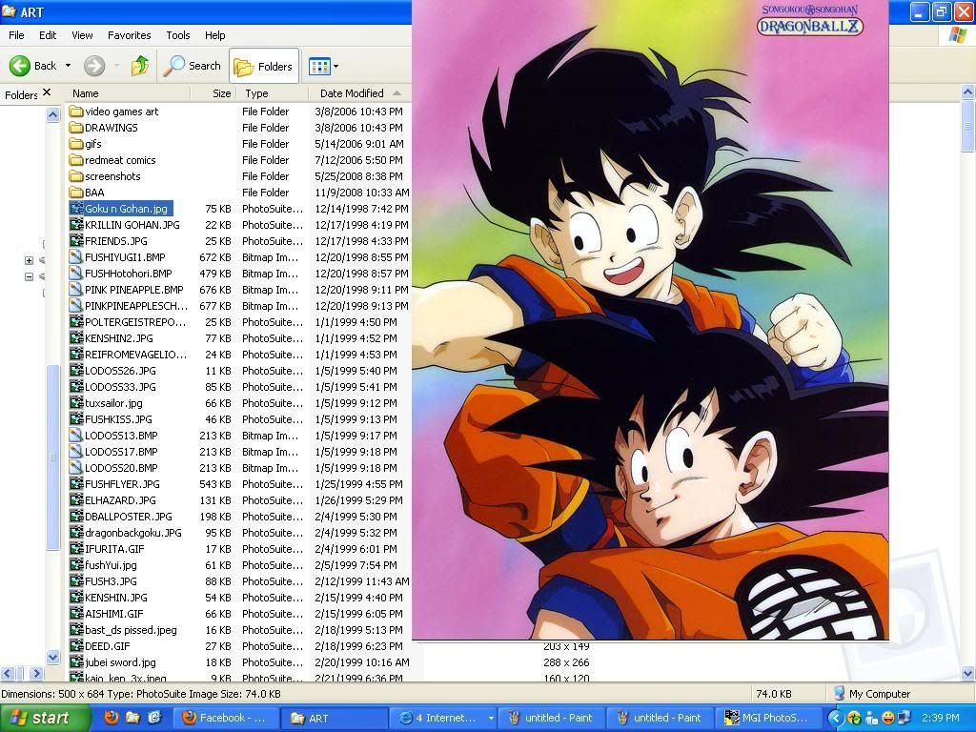Sort files by the Name column
The width and height of the screenshot is (976, 732).
[127, 93]
